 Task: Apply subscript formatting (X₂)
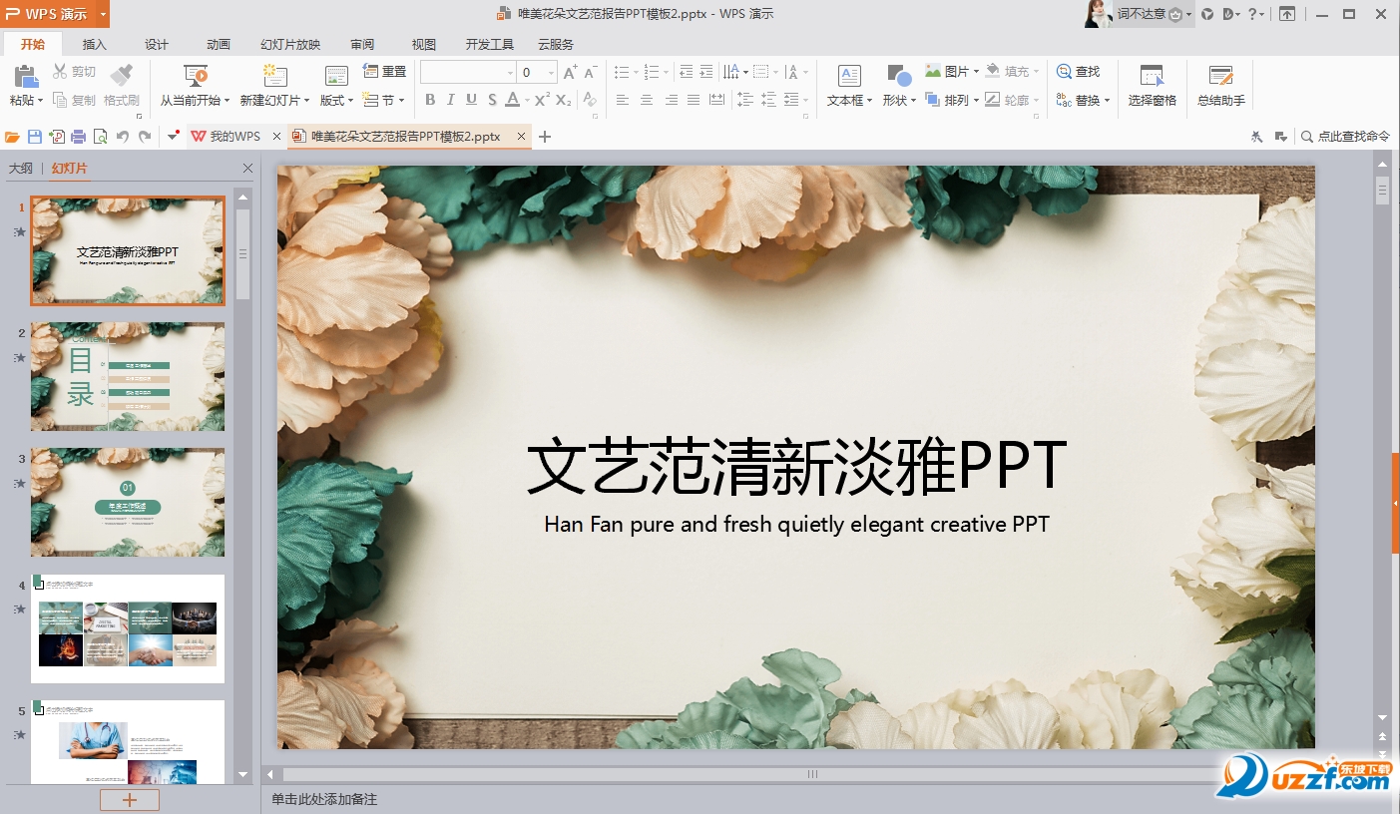click(x=564, y=100)
